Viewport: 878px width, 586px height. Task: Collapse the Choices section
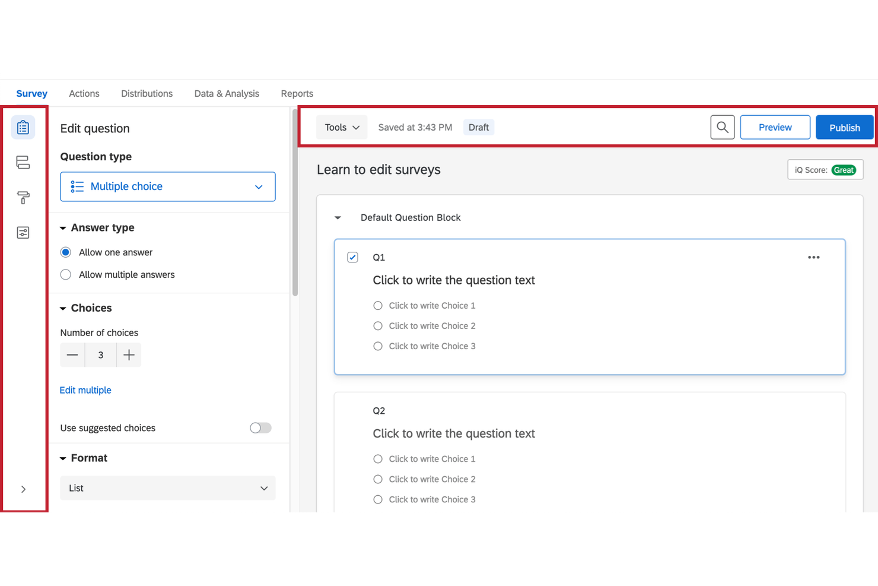pos(63,308)
